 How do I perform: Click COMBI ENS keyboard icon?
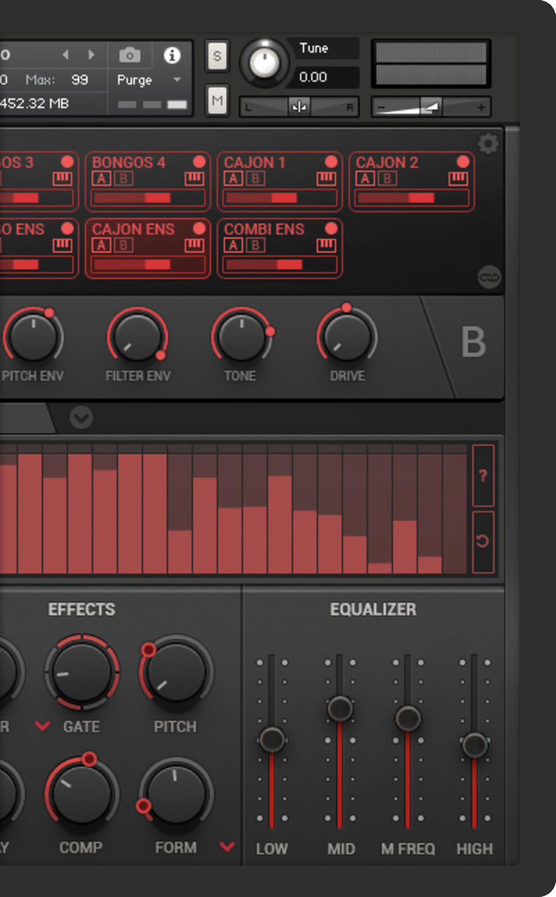coord(326,246)
